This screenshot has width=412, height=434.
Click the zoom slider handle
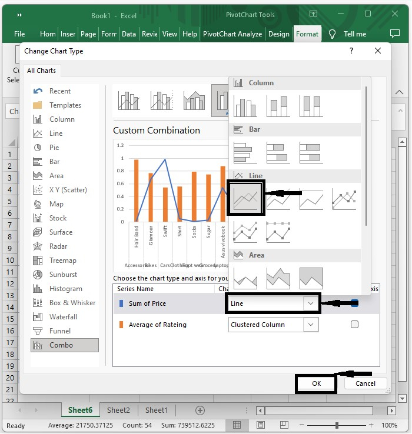point(337,425)
